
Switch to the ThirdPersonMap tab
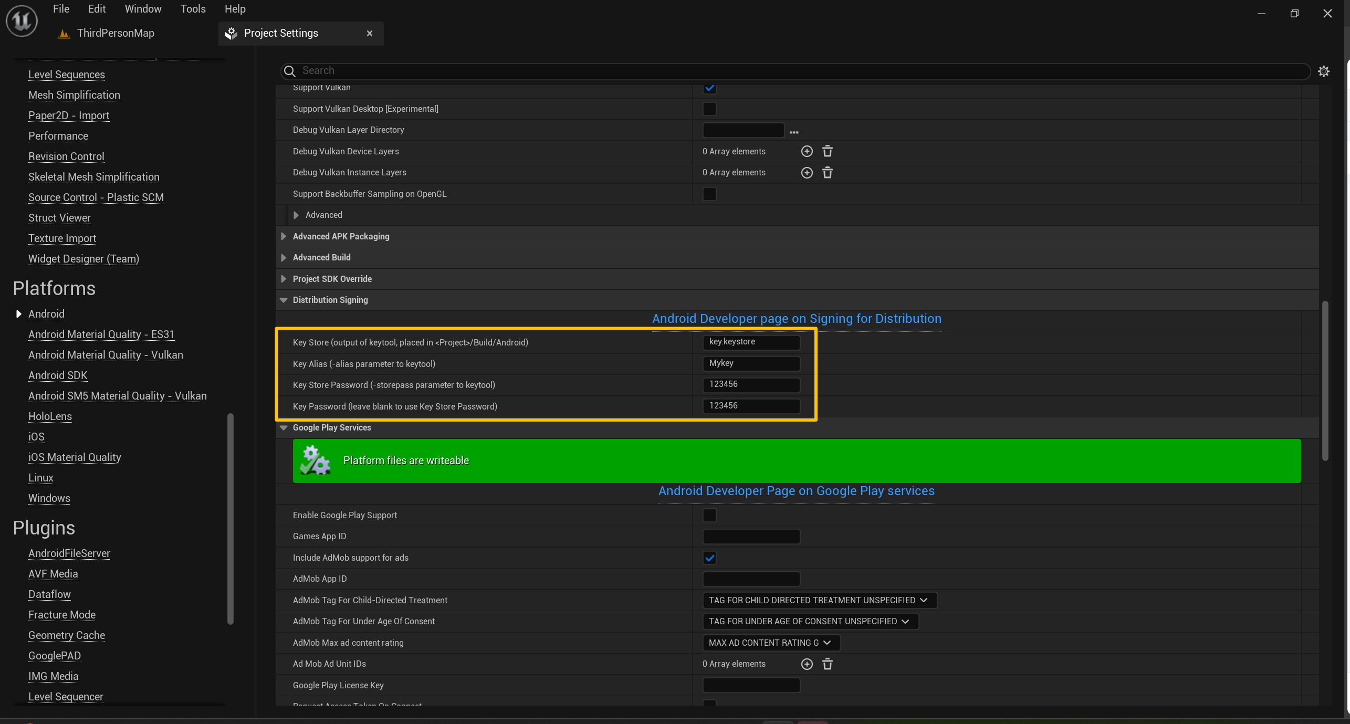116,33
